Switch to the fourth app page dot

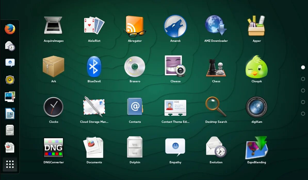(x=303, y=102)
